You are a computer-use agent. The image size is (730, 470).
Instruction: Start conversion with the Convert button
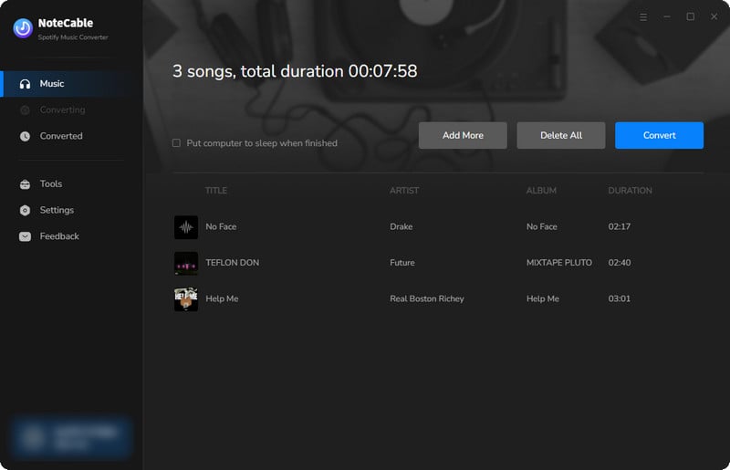pyautogui.click(x=659, y=136)
